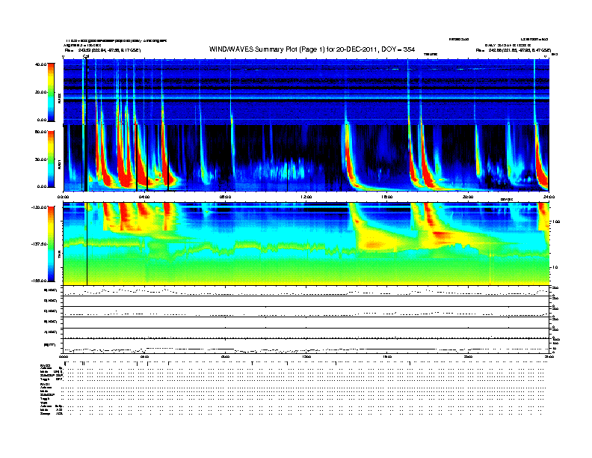The width and height of the screenshot is (592, 458).
Task: Click inside the TNR spectrogram panel
Action: [x=306, y=244]
